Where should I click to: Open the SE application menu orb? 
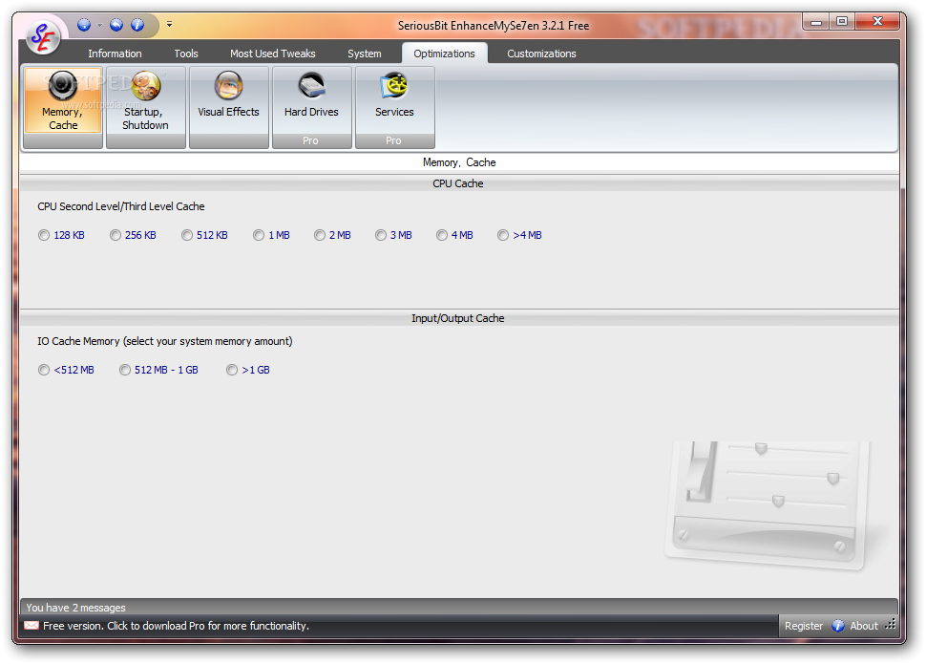coord(43,36)
